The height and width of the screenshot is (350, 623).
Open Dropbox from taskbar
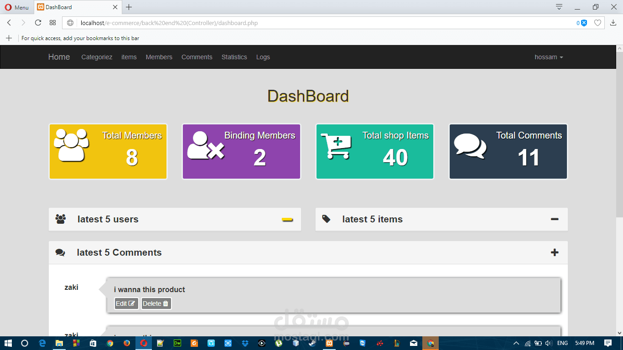tap(245, 343)
